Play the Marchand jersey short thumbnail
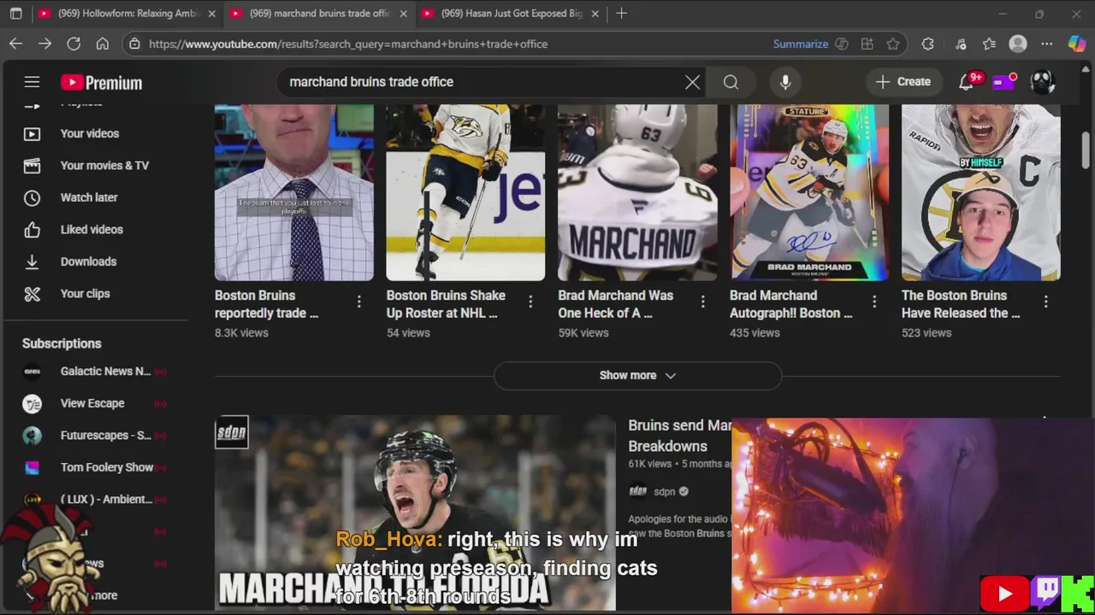The width and height of the screenshot is (1095, 615). pos(637,193)
